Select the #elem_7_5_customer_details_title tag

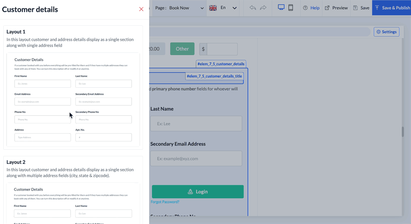click(x=214, y=76)
